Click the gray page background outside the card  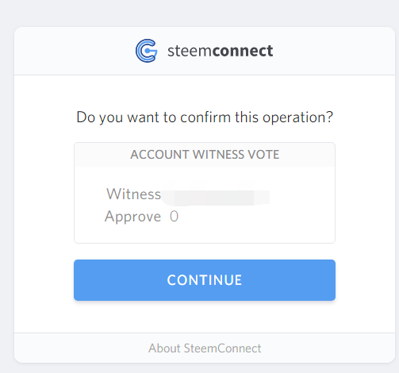(x=198, y=13)
